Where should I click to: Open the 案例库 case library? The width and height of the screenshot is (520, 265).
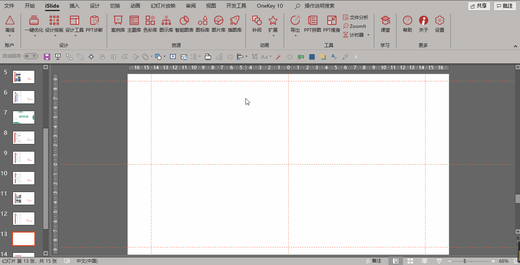[x=118, y=24]
